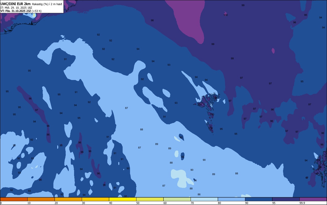Click the 60–70 pale green legend swatch
Image resolution: width=327 pixels, height=205 pixels.
[x=177, y=199]
